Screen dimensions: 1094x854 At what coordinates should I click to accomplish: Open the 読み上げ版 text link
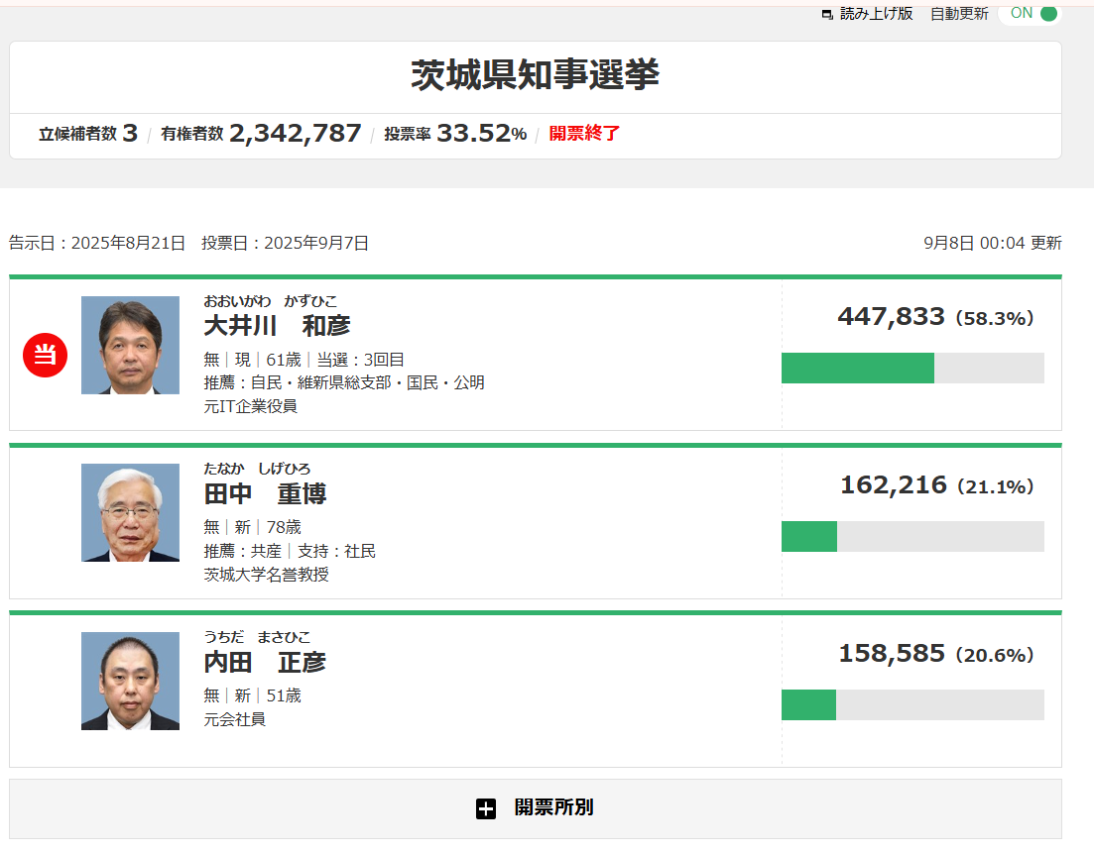[x=876, y=14]
